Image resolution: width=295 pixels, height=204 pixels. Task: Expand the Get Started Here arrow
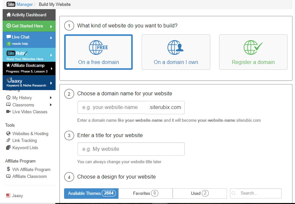point(51,26)
